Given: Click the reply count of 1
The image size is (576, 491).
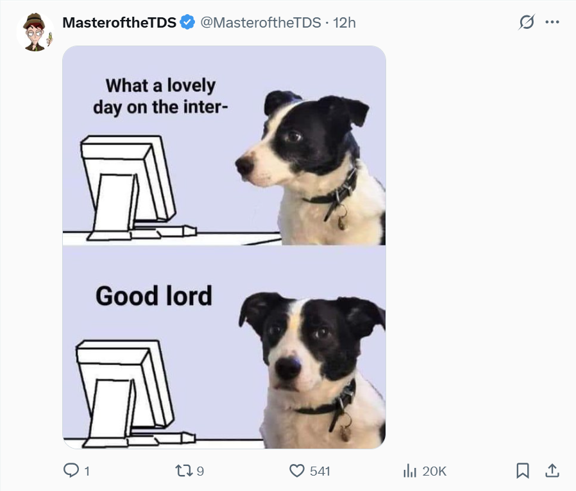Looking at the screenshot, I should tap(87, 471).
